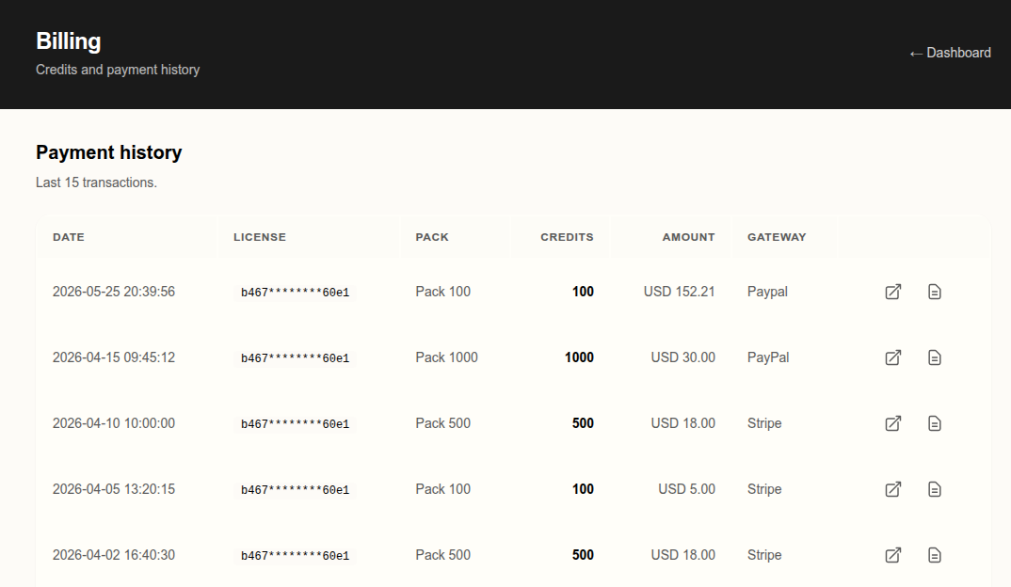The width and height of the screenshot is (1011, 587).
Task: Click USD 18.00 in 2026-04-02 row
Action: click(x=682, y=555)
